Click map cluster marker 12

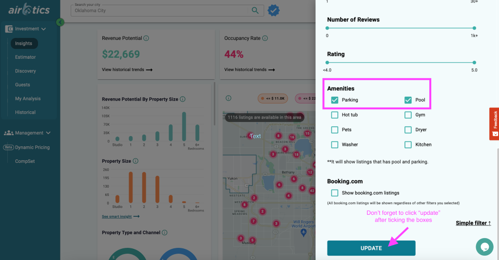[310, 173]
